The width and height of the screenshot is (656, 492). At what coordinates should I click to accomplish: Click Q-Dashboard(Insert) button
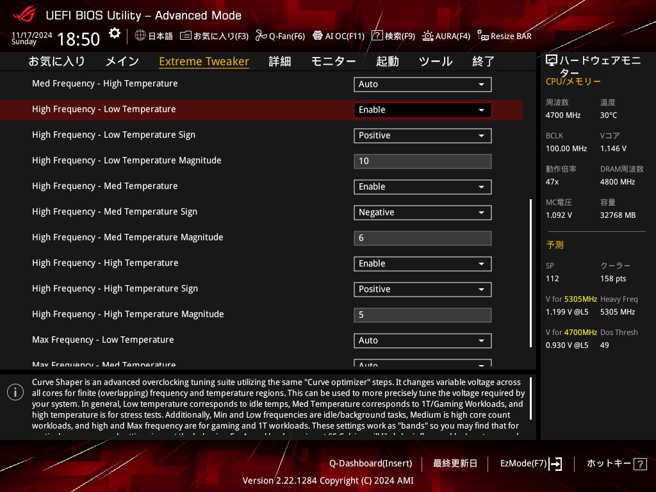[371, 464]
